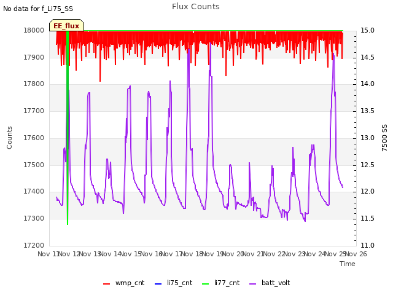Click the 14.0 tick on right axis
393x295 pixels.
pos(367,84)
